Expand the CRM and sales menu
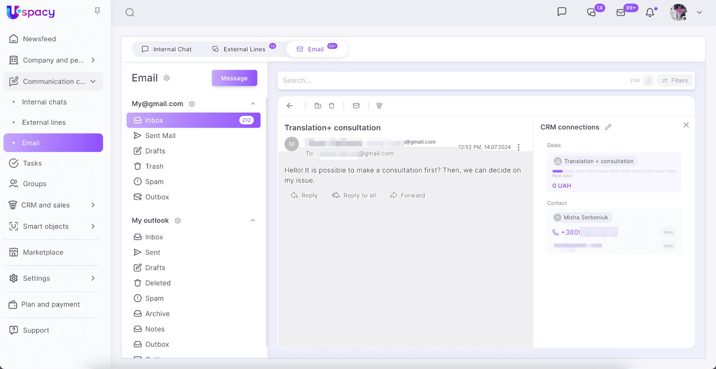 point(93,205)
